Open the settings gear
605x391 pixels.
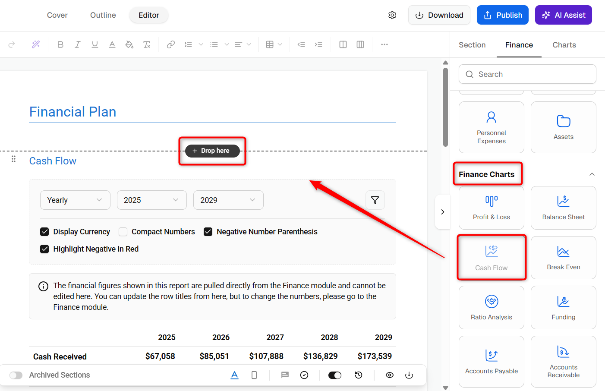click(392, 15)
